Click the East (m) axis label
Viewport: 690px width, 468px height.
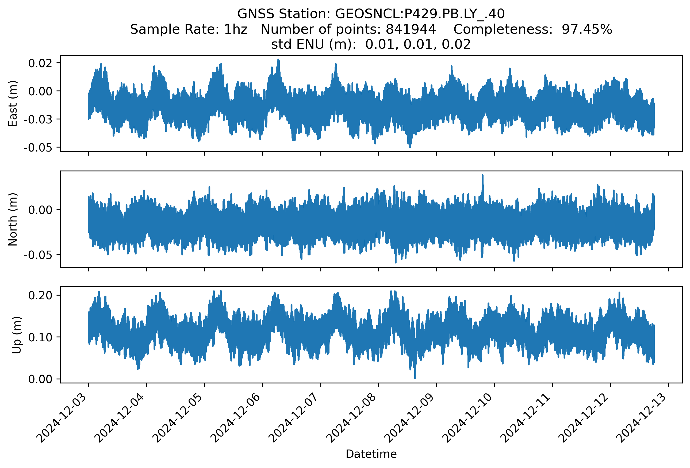point(13,103)
